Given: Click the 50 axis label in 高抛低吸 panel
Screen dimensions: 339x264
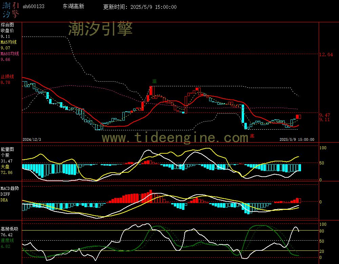Looking at the screenshot, I should [x=322, y=241].
